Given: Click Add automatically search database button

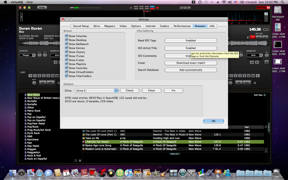Looking at the screenshot, I should pos(191,70).
